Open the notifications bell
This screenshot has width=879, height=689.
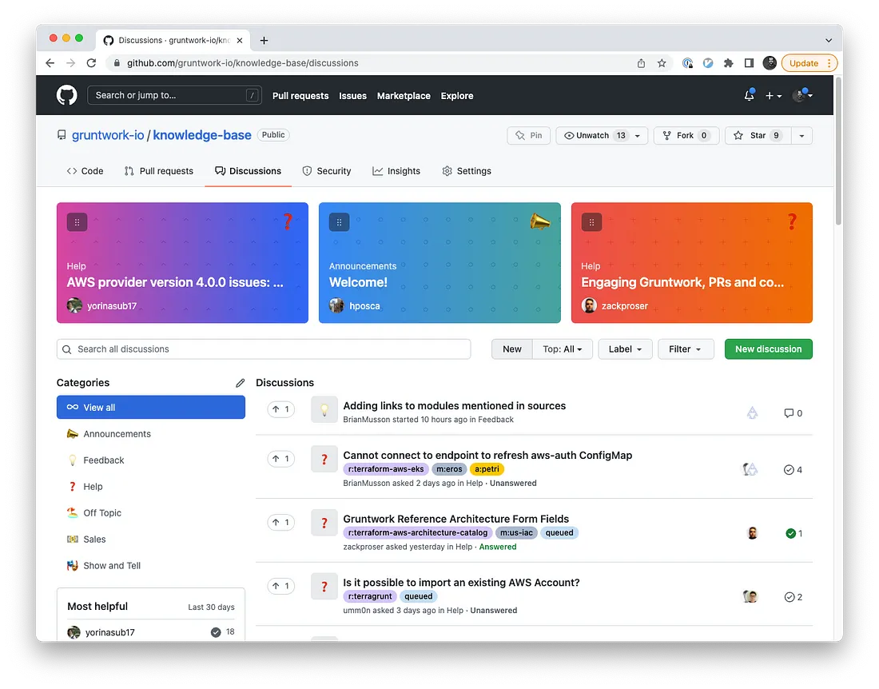click(749, 95)
